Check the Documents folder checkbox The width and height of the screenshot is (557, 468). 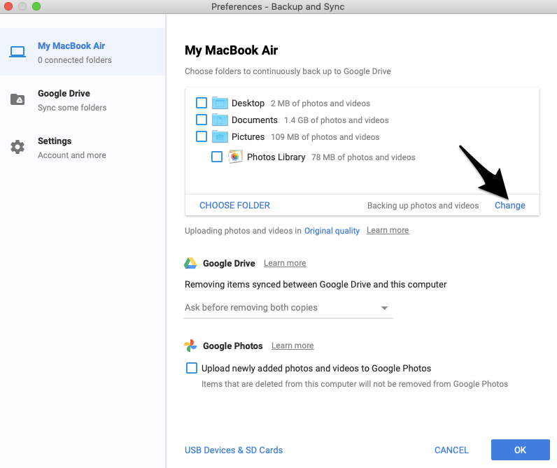[202, 120]
